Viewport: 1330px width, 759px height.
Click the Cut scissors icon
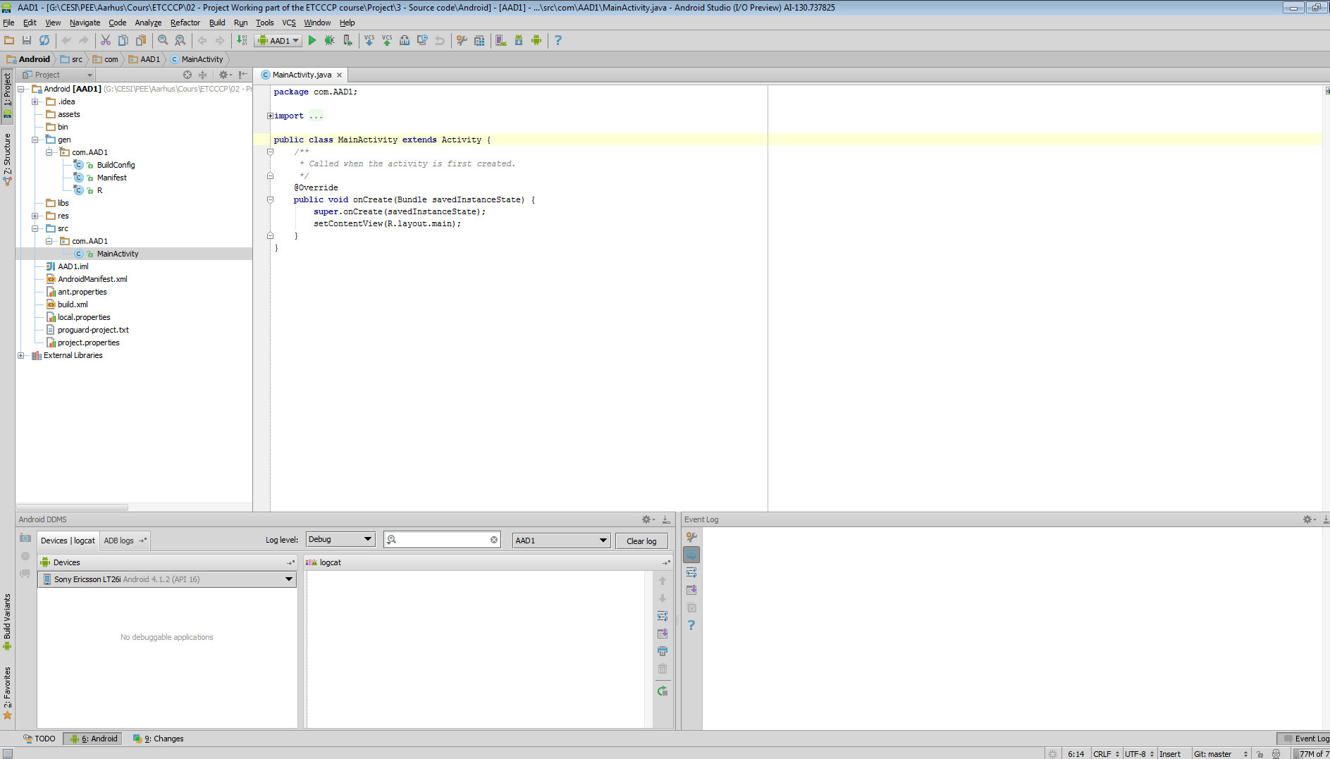point(106,40)
